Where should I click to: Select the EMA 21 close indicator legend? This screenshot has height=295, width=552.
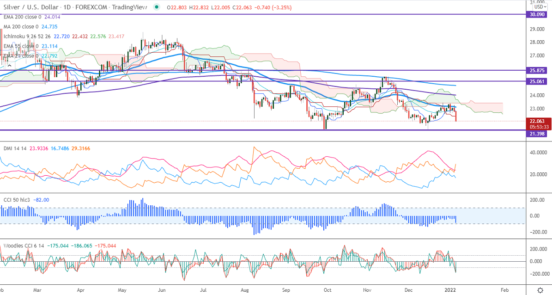coord(21,55)
